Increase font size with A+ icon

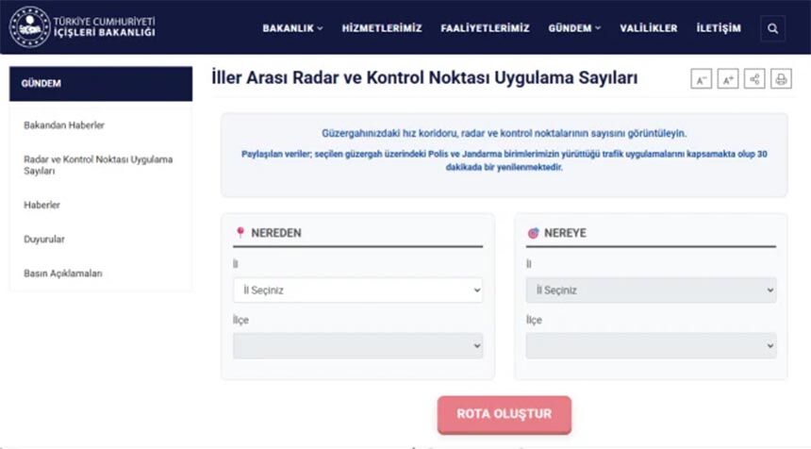(728, 80)
